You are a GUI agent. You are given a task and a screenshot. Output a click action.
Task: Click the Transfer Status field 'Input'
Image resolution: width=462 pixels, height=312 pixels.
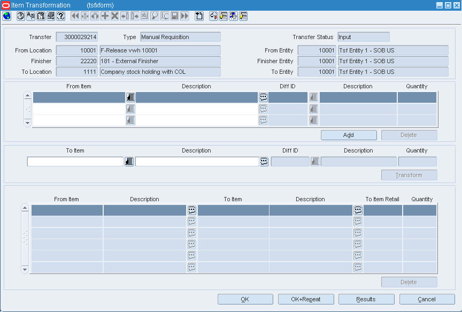pos(364,37)
